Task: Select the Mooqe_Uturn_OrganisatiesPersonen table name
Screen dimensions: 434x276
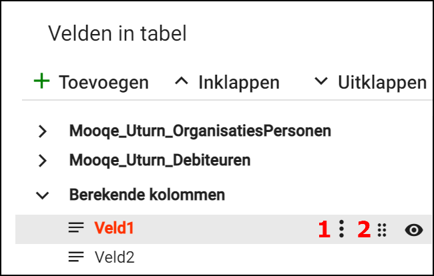Action: pyautogui.click(x=200, y=131)
